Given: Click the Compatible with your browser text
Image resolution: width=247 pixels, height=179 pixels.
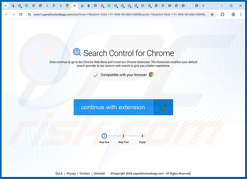Looking at the screenshot, I should click(124, 75).
